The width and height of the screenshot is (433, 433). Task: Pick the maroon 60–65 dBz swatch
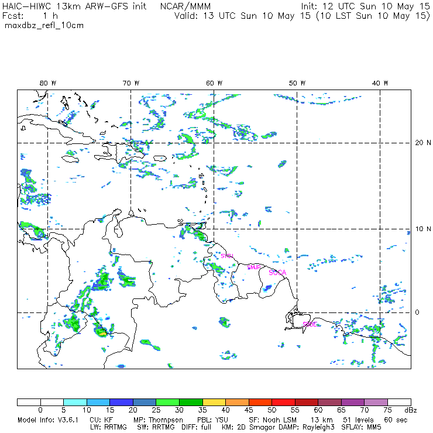click(329, 402)
